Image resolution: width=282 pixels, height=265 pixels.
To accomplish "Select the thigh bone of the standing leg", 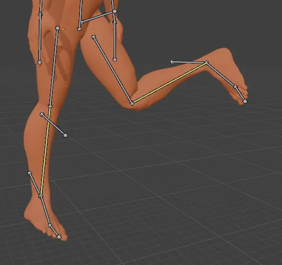I will tap(54, 67).
